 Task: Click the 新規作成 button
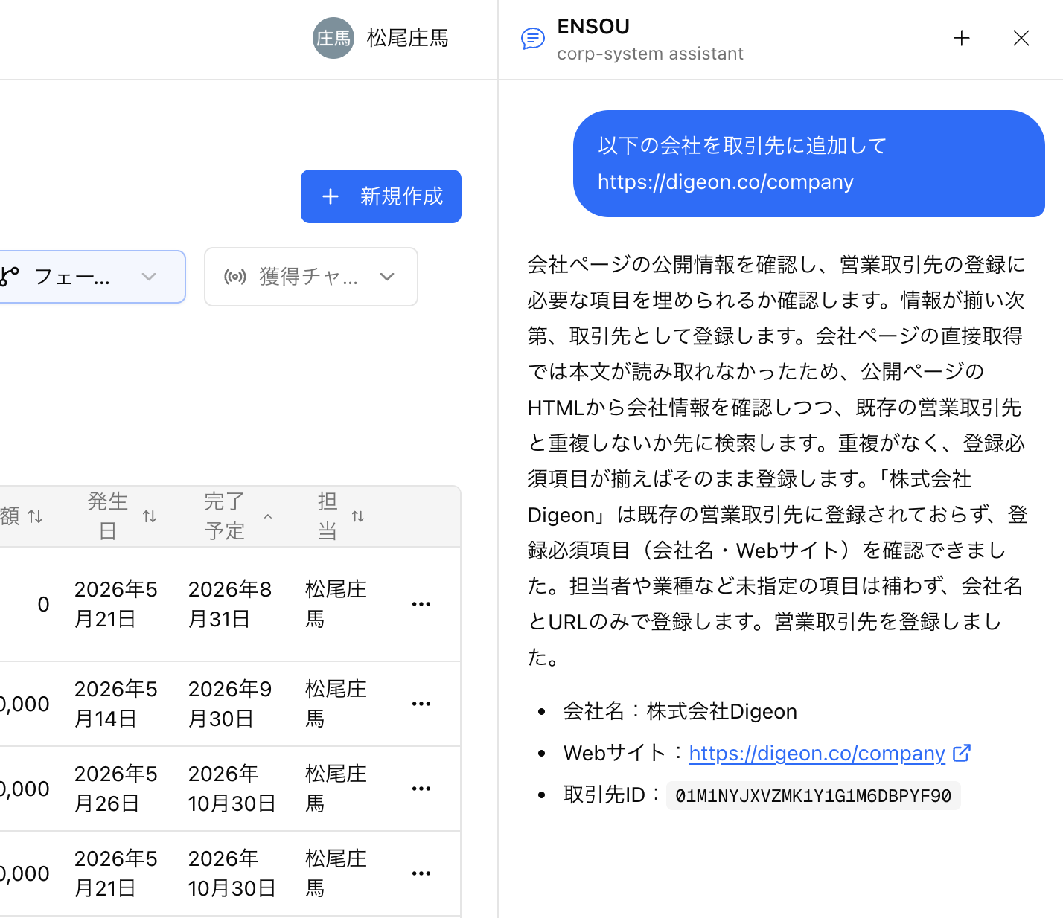pos(381,196)
